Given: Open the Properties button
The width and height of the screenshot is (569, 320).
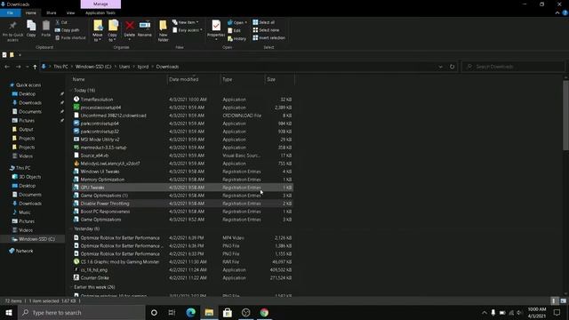Looking at the screenshot, I should click(216, 29).
